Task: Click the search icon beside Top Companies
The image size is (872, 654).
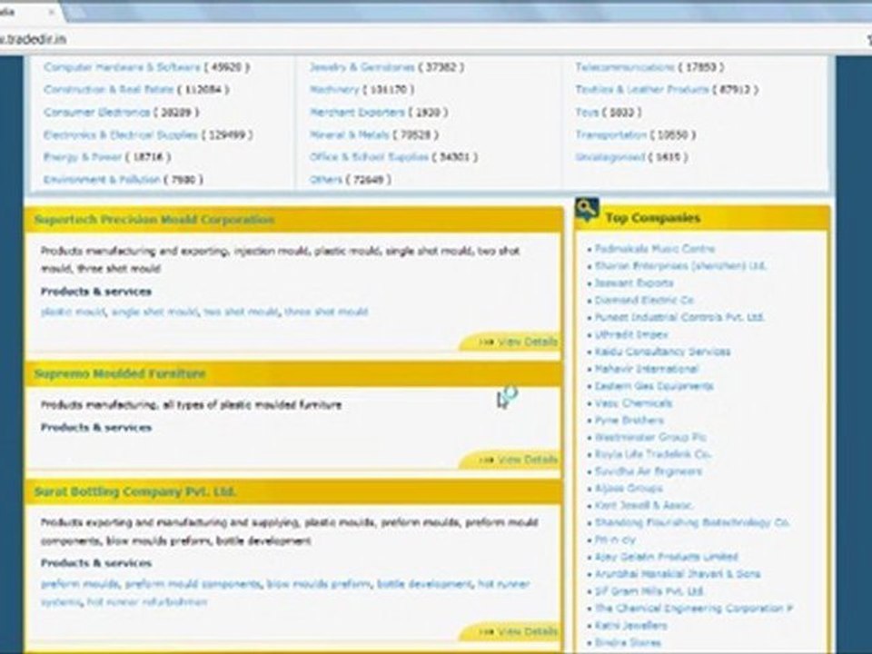Action: click(x=587, y=210)
